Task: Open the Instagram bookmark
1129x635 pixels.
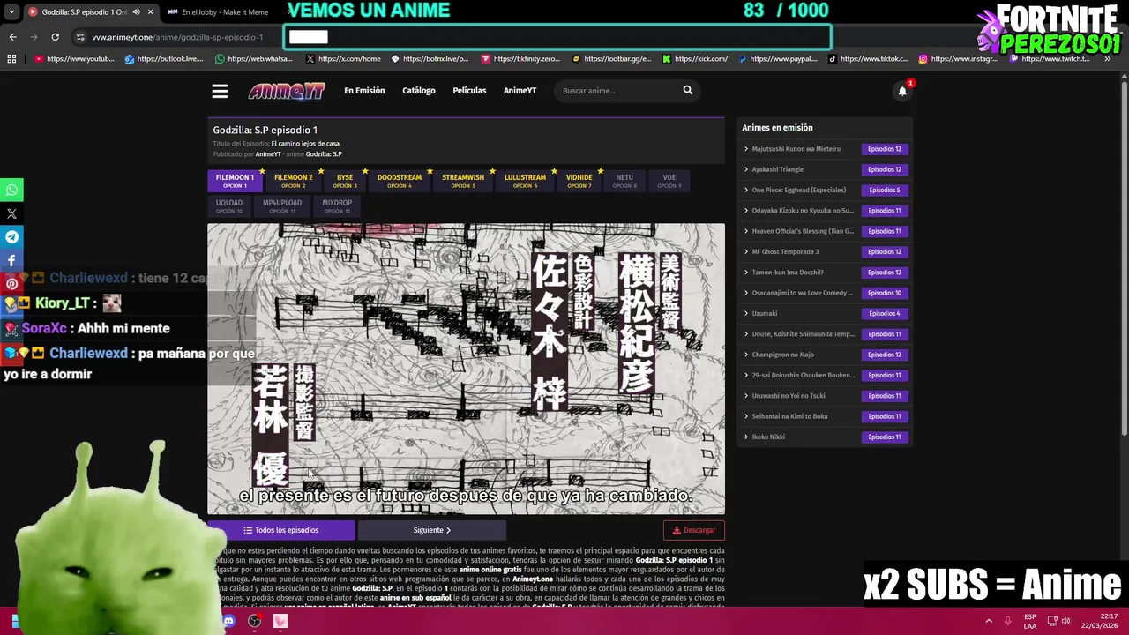Action: point(958,59)
